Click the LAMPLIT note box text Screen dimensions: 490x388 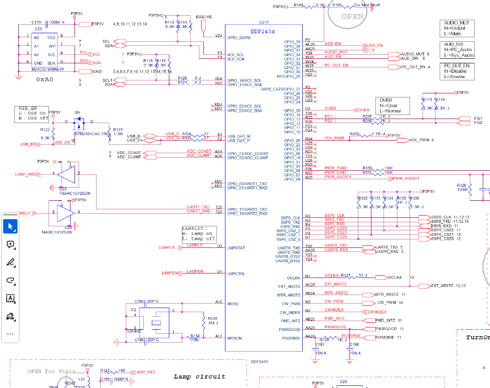[x=199, y=234]
